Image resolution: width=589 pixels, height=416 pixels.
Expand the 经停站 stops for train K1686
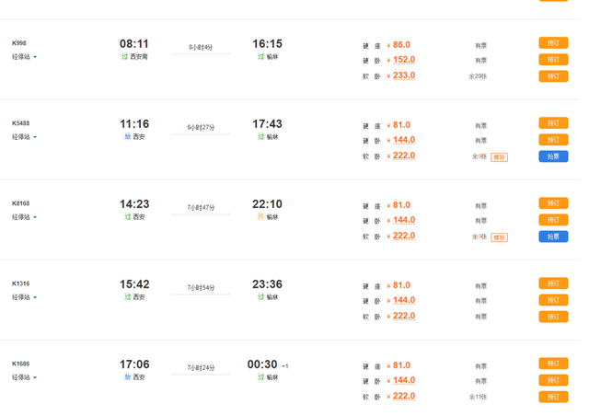tap(25, 377)
